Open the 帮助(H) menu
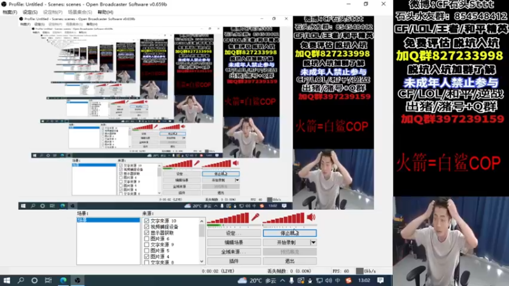The image size is (509, 286). pyautogui.click(x=106, y=12)
